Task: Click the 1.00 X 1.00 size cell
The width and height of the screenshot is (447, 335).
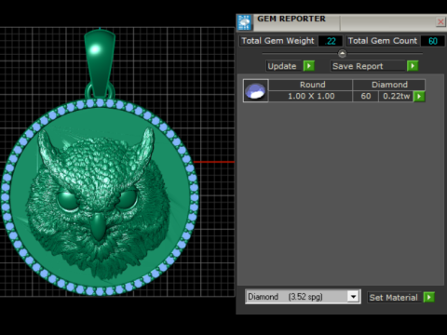Action: pyautogui.click(x=311, y=96)
